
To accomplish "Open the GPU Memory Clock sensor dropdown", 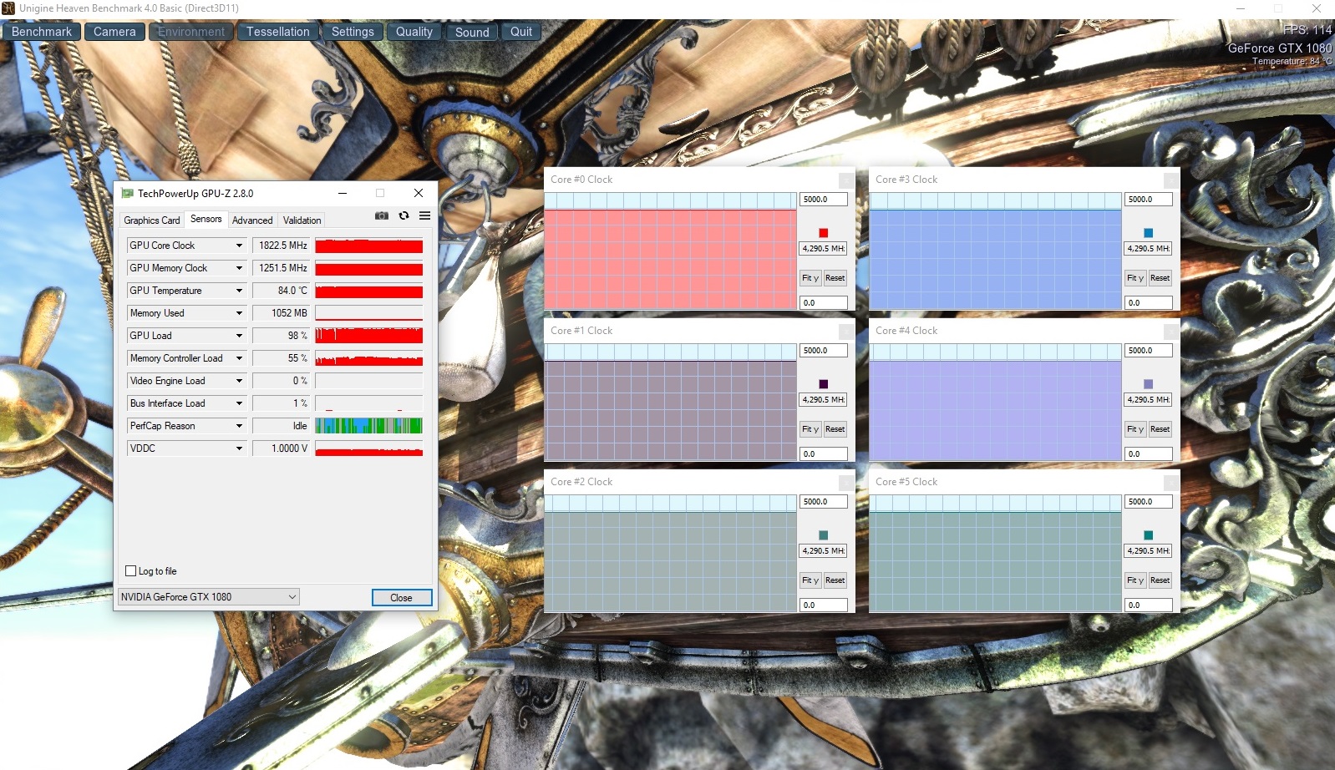I will 239,268.
